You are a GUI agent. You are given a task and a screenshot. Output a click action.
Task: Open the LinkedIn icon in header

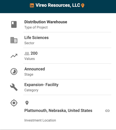tap(32, 5)
